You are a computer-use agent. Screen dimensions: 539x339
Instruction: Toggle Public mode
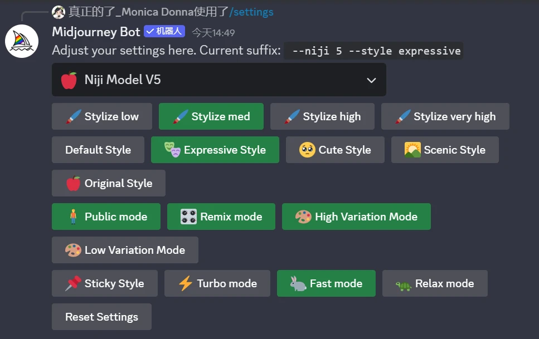(106, 217)
